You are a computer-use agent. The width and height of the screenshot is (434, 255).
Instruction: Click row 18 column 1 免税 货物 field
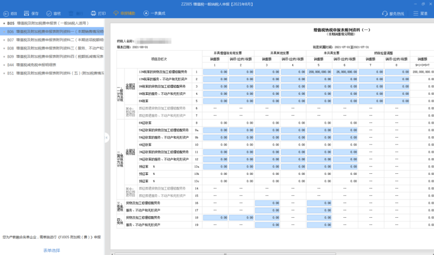click(215, 218)
